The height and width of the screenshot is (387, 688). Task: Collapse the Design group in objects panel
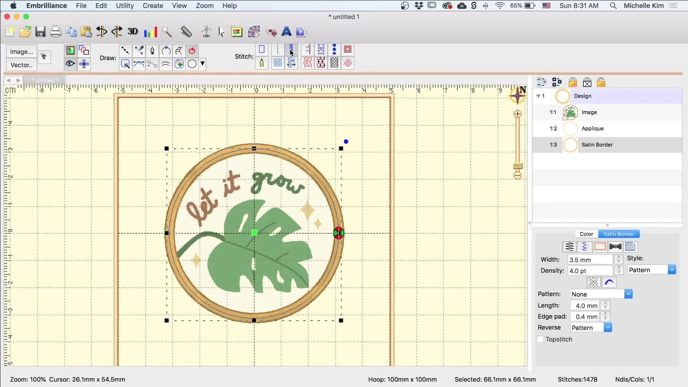click(539, 96)
